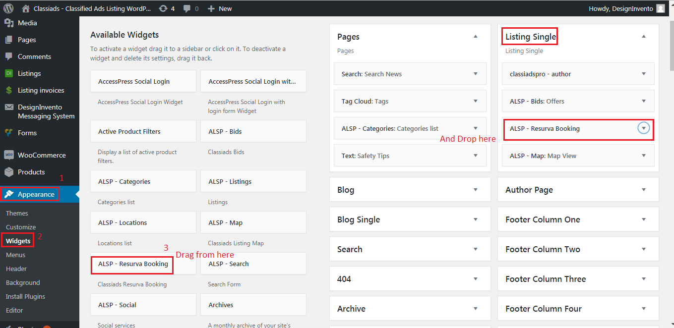The height and width of the screenshot is (328, 674).
Task: Expand the Search sidebar panel
Action: [475, 249]
